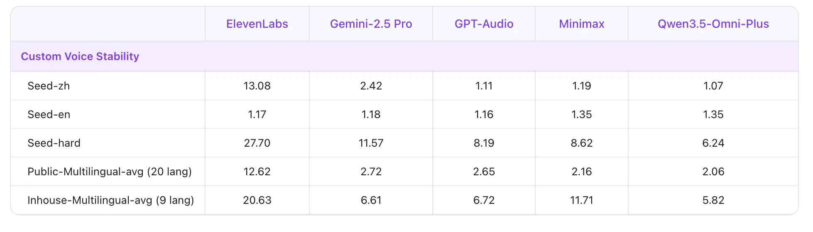Viewport: 813px width, 232px height.
Task: Click the Qwen3.5-Omni-Plus Public-Multilingual value 2.06
Action: [x=713, y=172]
